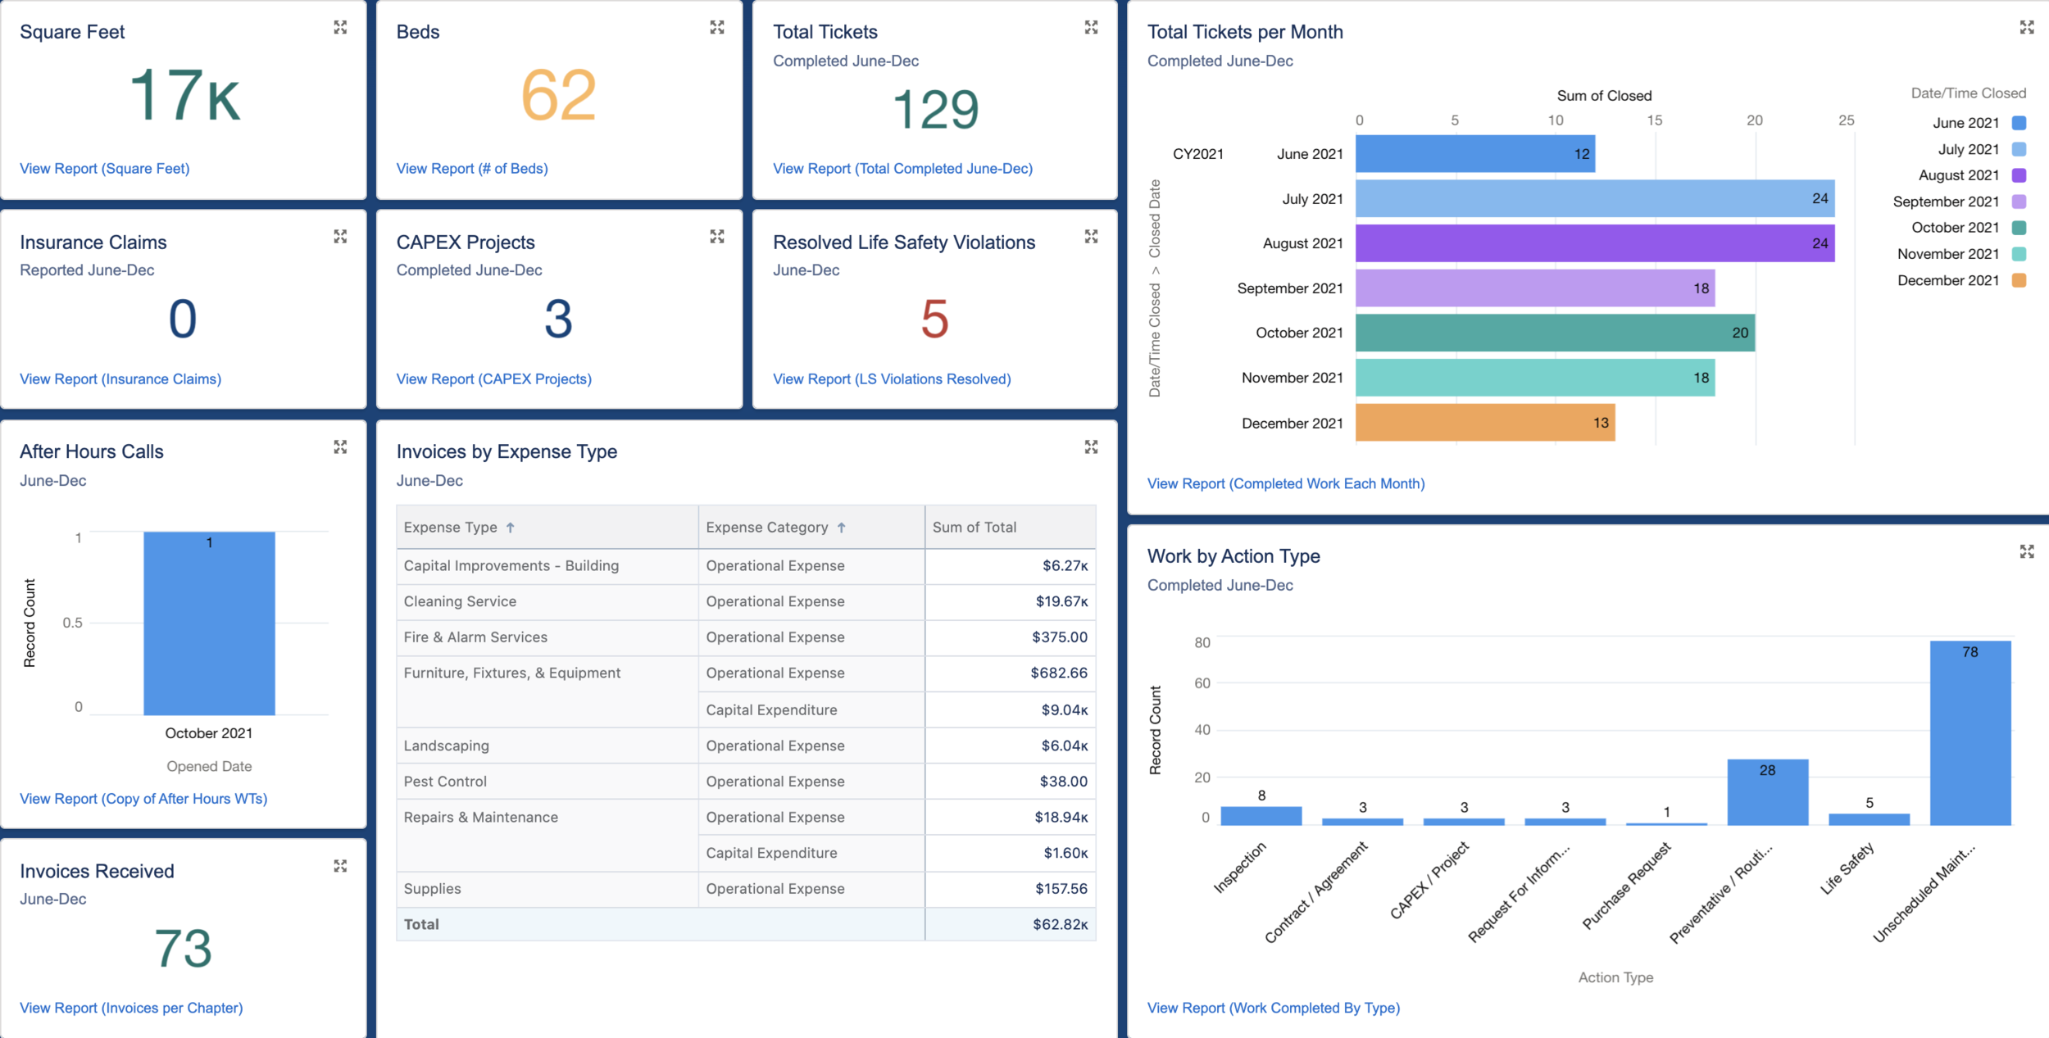Expand the Invoices by Expense Type table
This screenshot has width=2049, height=1038.
pyautogui.click(x=1091, y=447)
